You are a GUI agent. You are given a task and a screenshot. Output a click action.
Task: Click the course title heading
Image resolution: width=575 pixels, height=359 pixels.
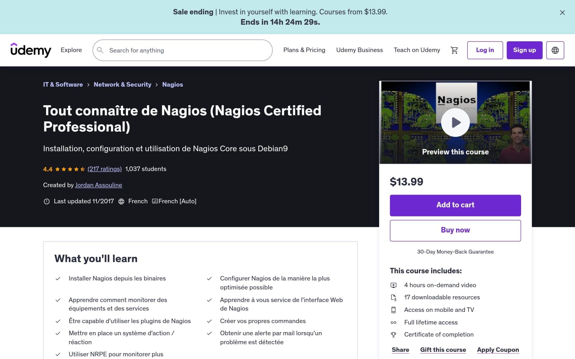[x=182, y=119]
